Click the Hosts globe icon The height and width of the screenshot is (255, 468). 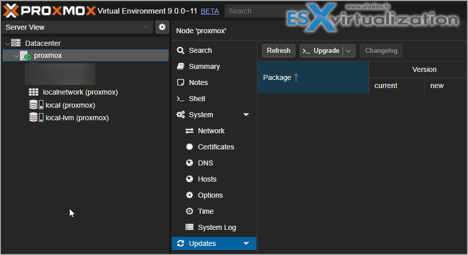click(x=189, y=179)
